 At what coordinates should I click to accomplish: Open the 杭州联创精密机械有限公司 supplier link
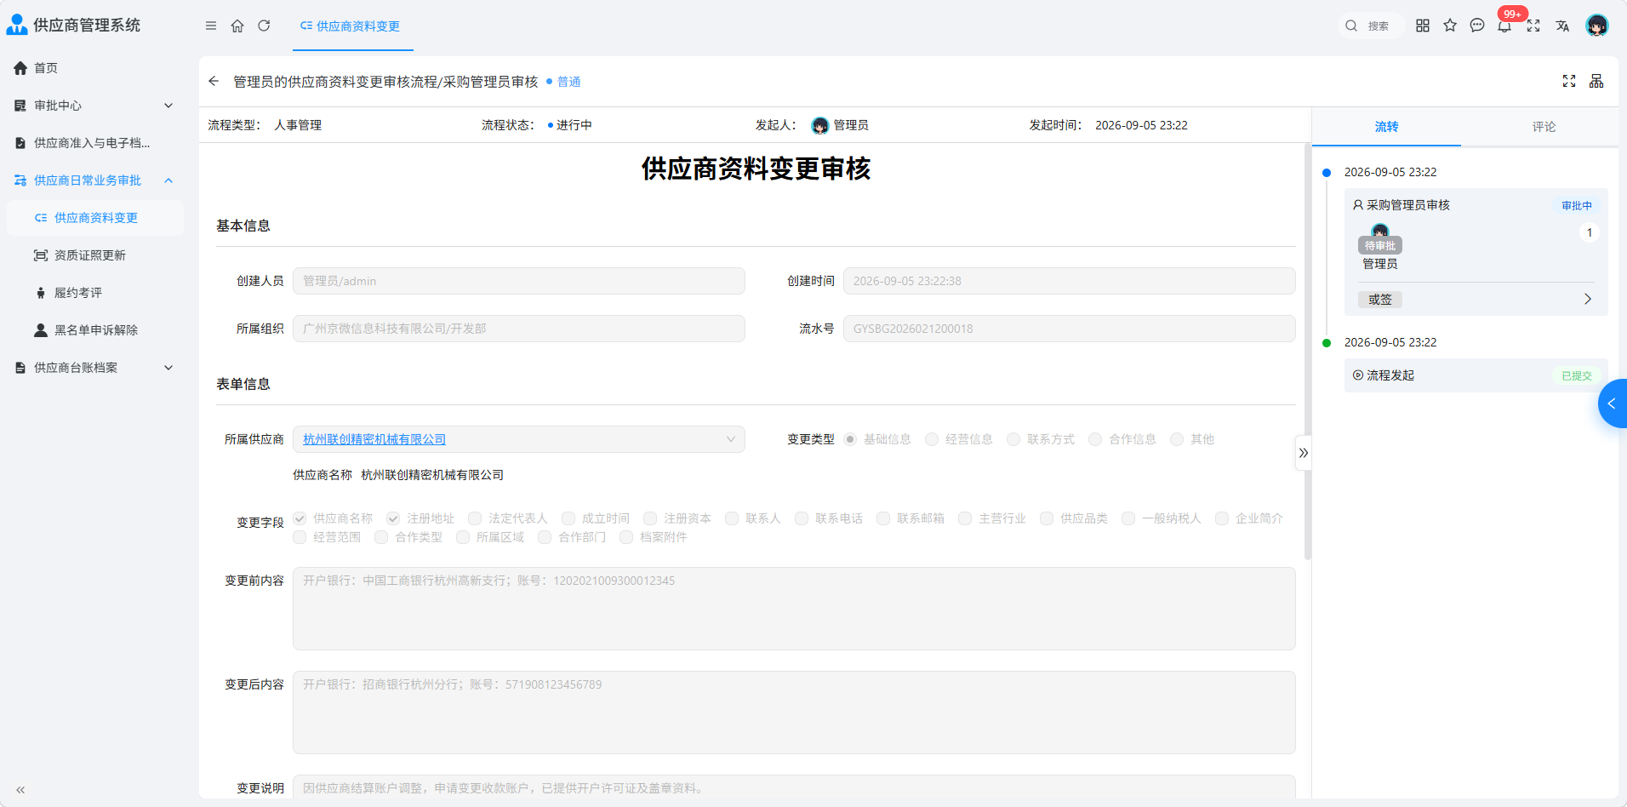point(374,439)
